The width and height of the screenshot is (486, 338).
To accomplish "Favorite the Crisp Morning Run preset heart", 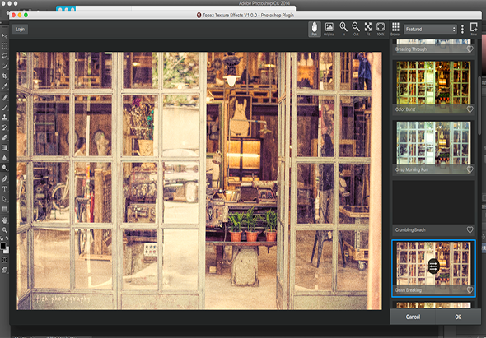I will pos(470,169).
